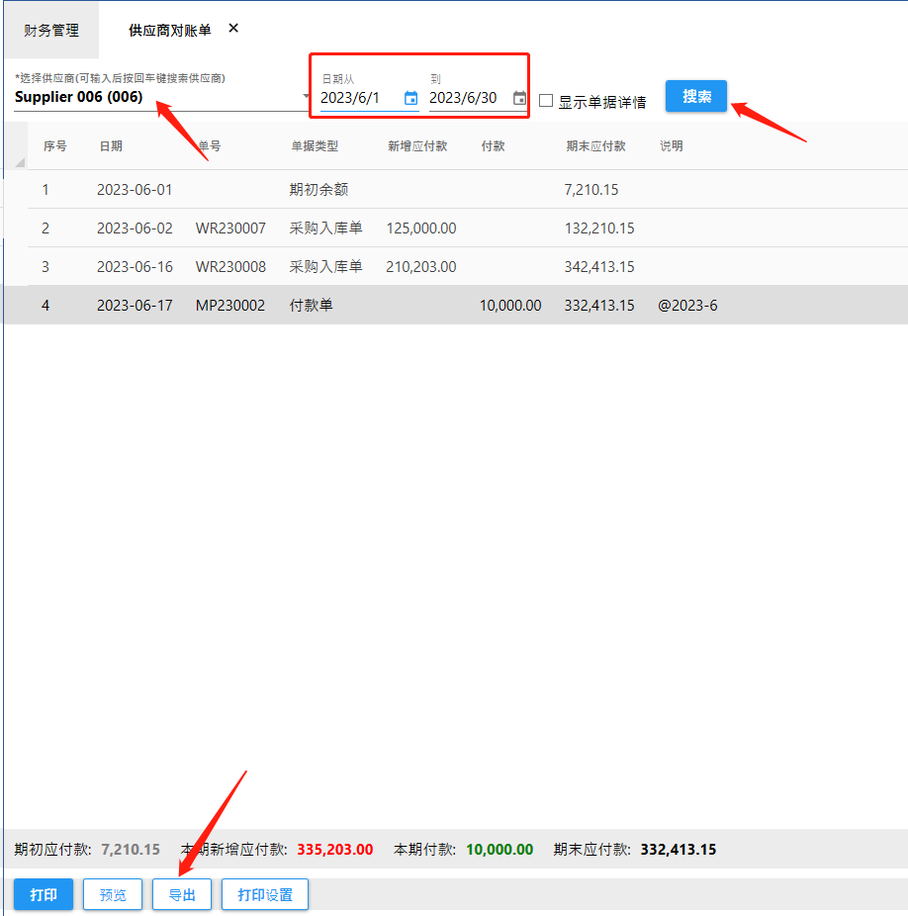This screenshot has height=916, width=908.
Task: Select the payment row MP230002
Action: coord(230,306)
